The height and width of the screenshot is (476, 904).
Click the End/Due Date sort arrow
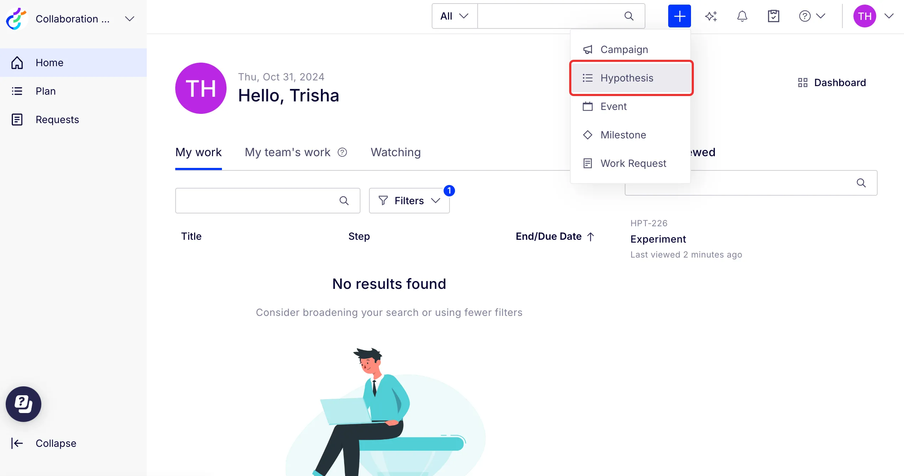point(591,237)
